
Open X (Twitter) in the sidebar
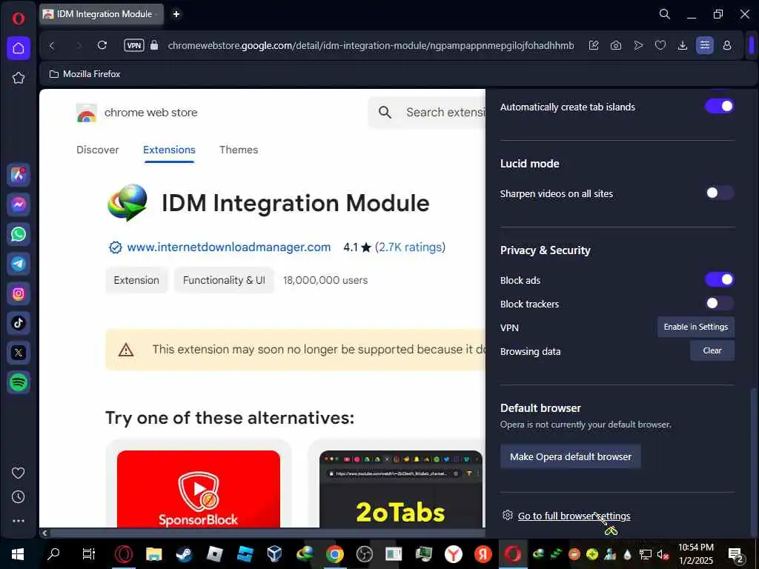[x=19, y=353]
